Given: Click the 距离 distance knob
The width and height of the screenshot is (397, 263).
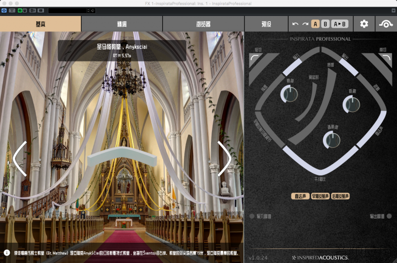Looking at the screenshot, I should click(351, 105).
